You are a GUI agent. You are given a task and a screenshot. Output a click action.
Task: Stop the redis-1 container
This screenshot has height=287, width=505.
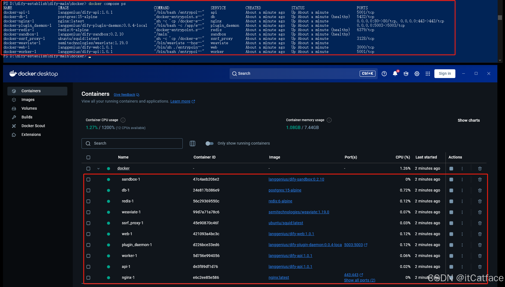coord(451,201)
